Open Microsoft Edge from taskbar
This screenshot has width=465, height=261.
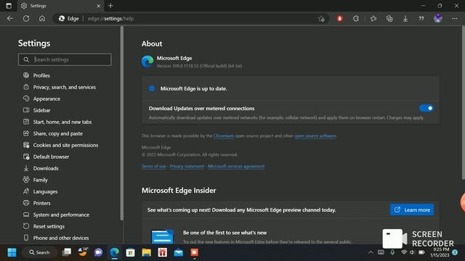pos(115,252)
